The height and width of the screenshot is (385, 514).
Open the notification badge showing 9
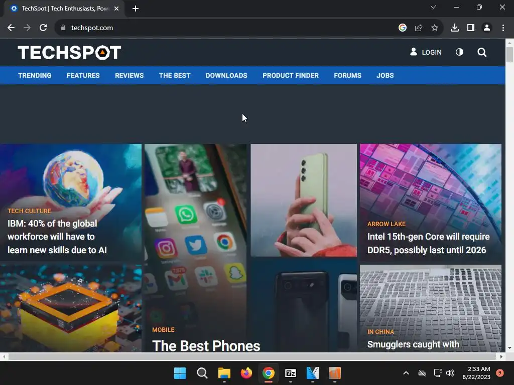500,373
